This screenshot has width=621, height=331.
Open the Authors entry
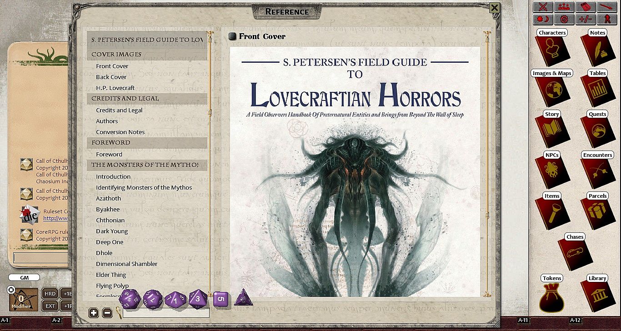(107, 121)
